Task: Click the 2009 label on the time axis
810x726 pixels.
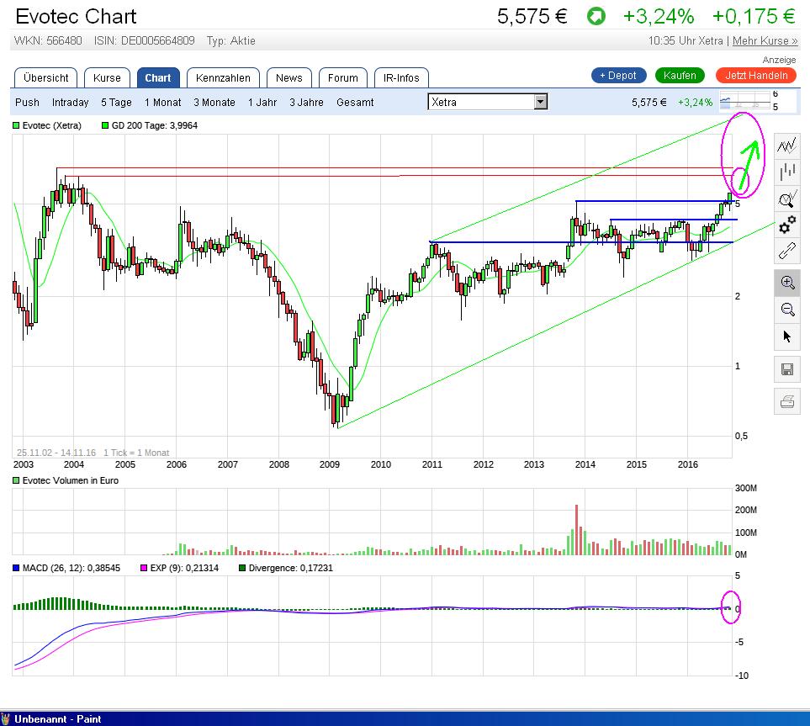Action: (330, 464)
